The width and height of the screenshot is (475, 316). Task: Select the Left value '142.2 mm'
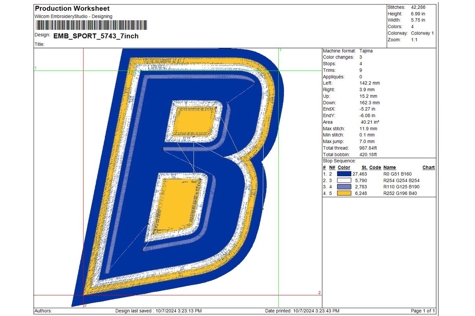(x=370, y=83)
